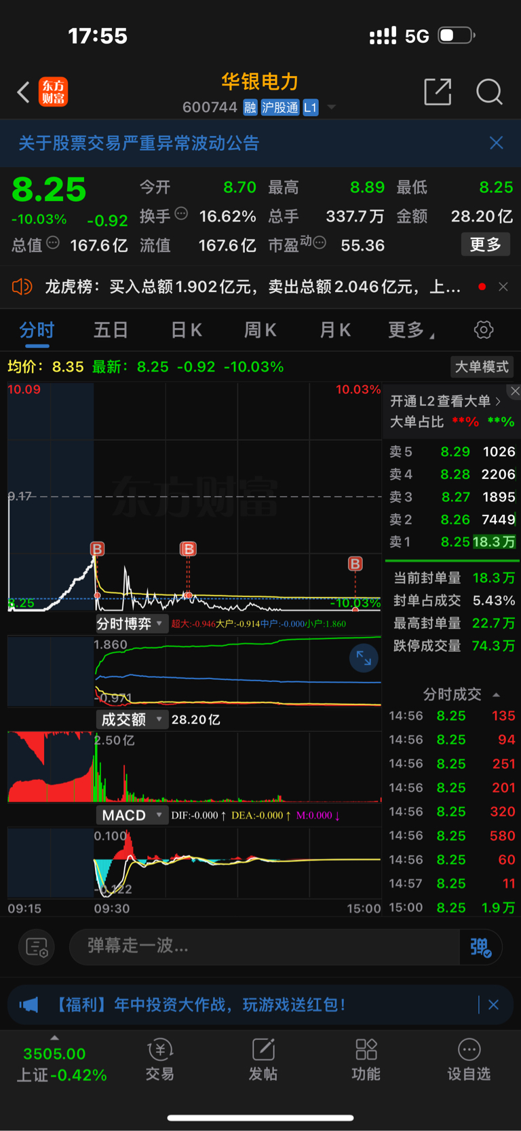
Task: Toggle the 弹 bullet comments switch
Action: pyautogui.click(x=480, y=947)
